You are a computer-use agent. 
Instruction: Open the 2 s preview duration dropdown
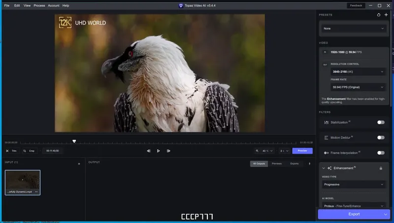[284, 151]
